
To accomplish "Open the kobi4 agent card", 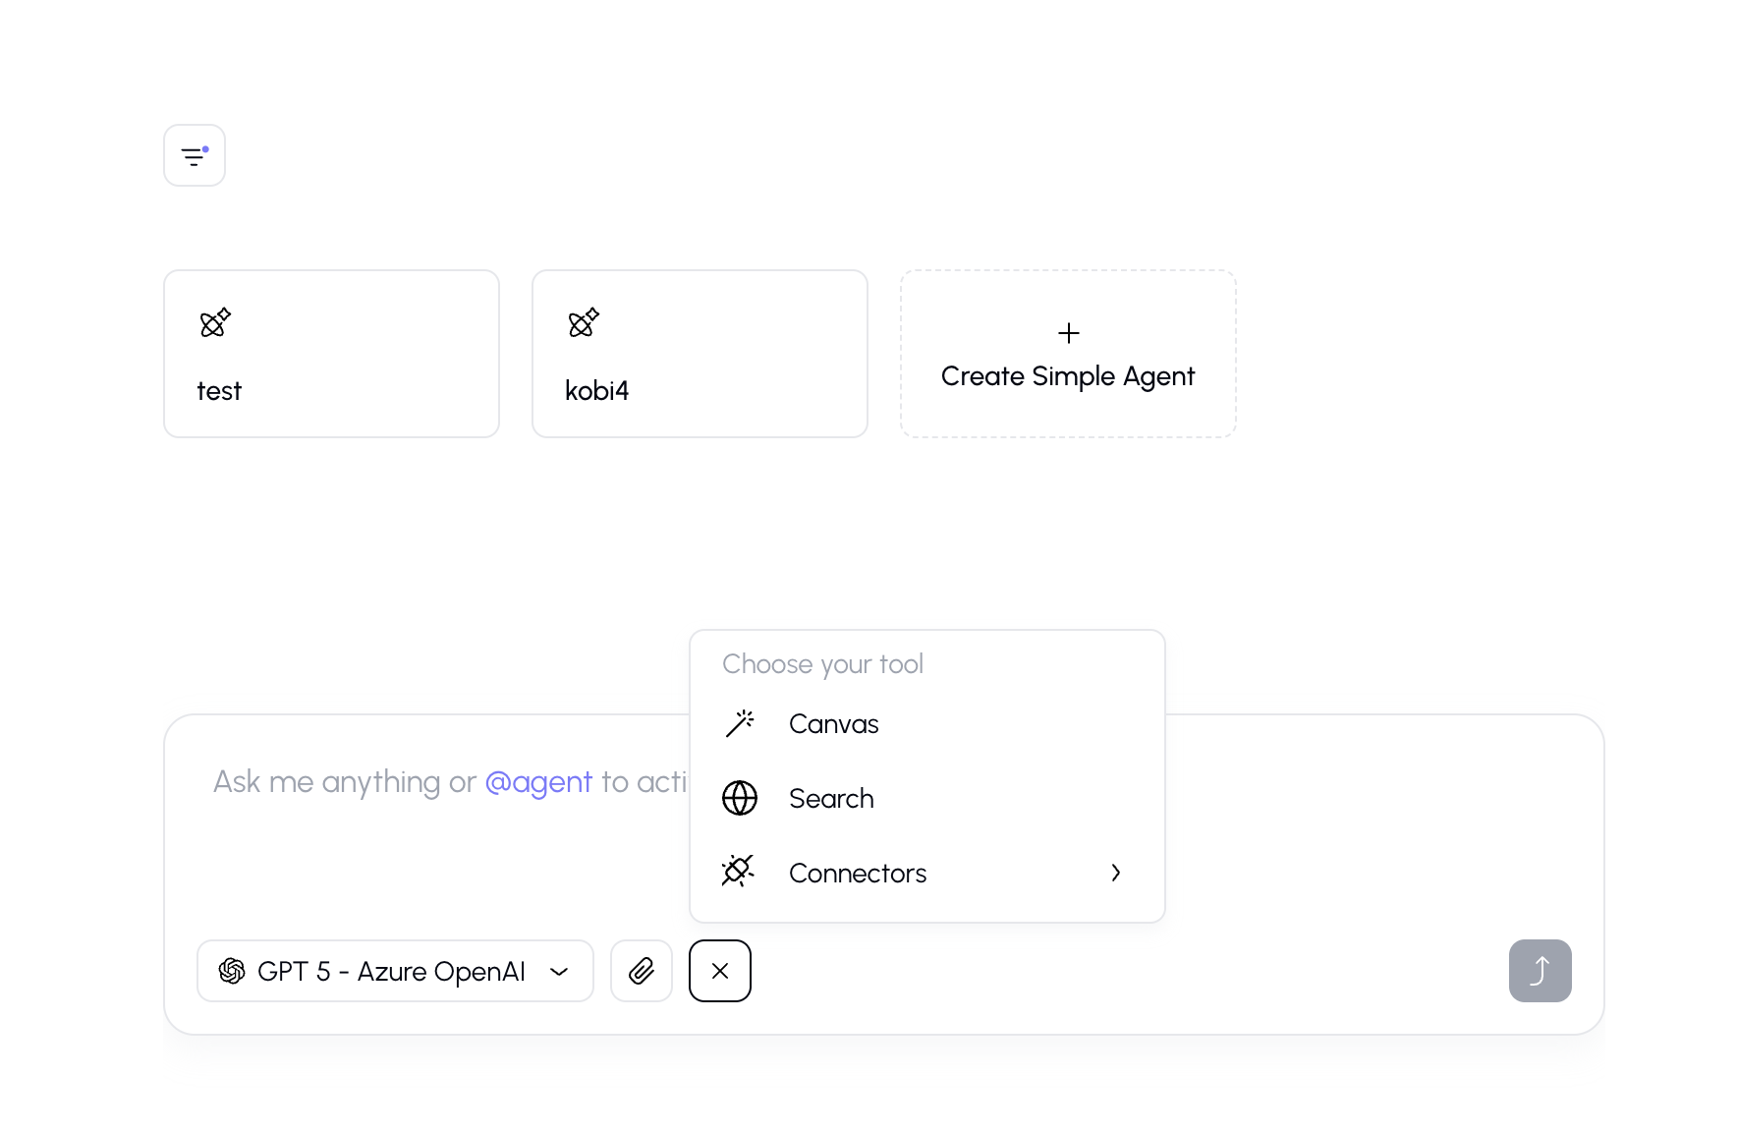I will [x=700, y=354].
